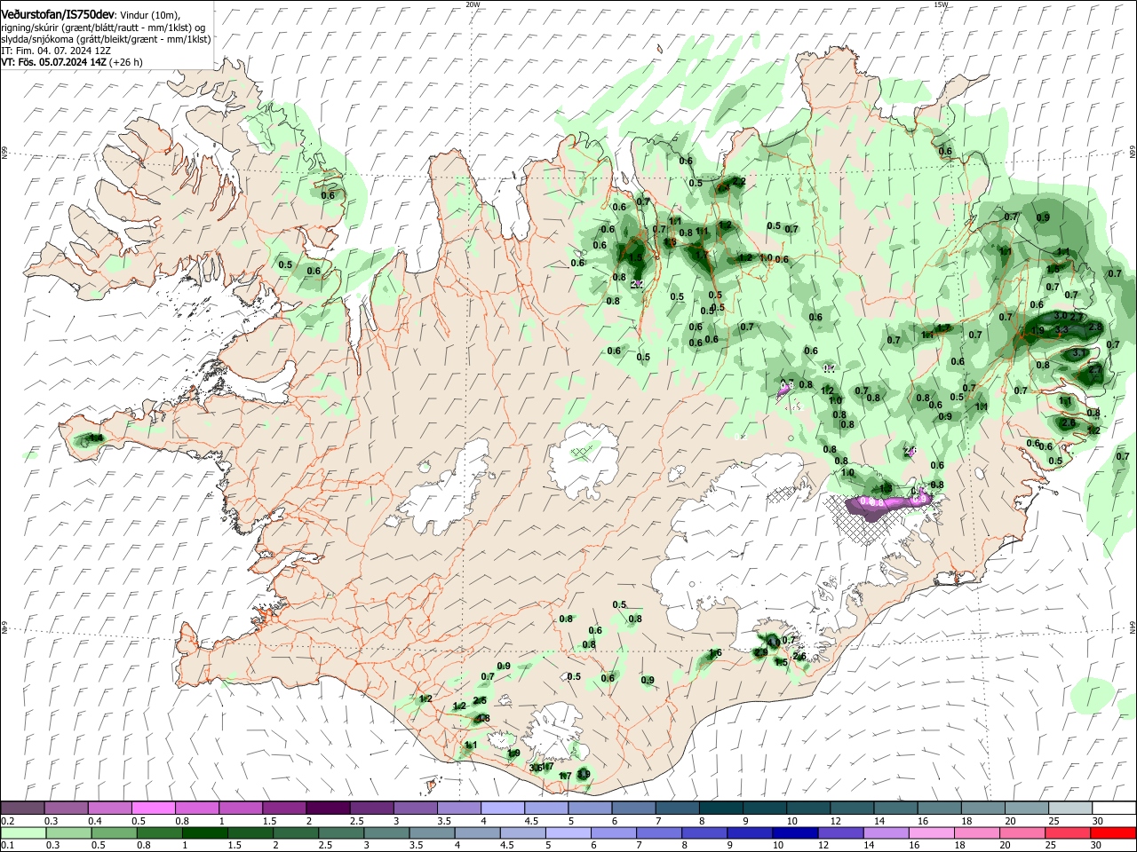This screenshot has height=852, width=1137.
Task: Click the snow legend swatch labeled 12
Action: point(850,808)
